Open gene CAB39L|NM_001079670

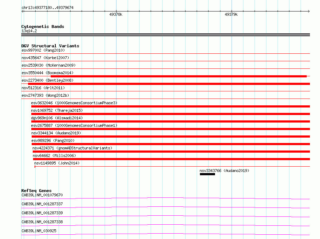(42, 195)
